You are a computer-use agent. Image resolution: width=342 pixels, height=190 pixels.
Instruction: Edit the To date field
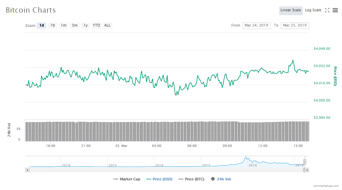tap(295, 26)
